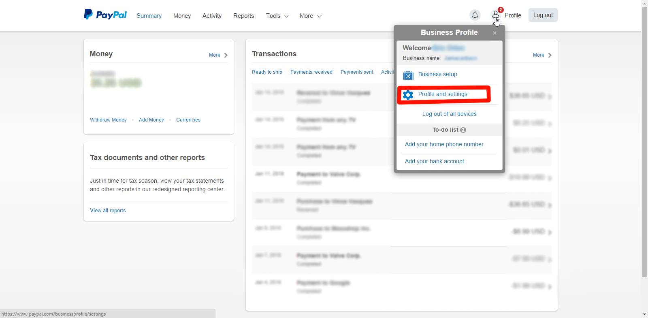Click the To-do list count badge

pos(463,130)
